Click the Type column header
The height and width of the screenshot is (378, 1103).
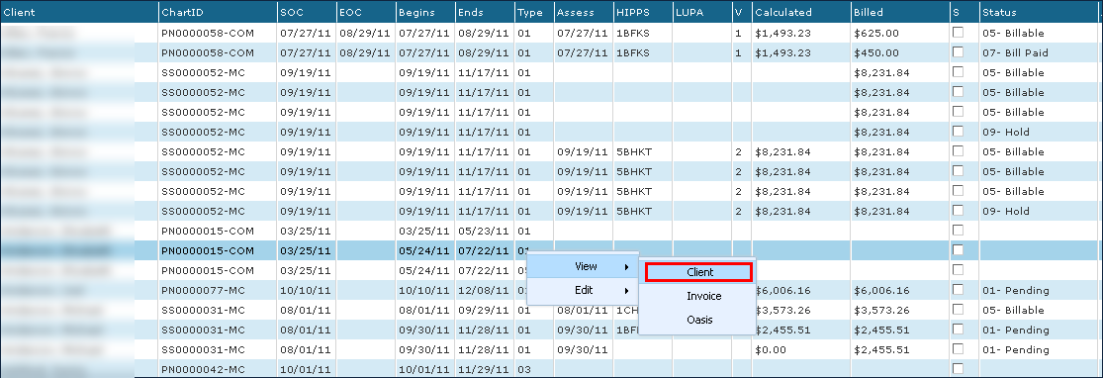point(534,12)
